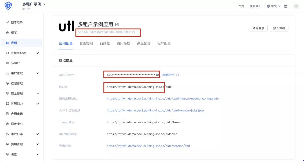The height and width of the screenshot is (161, 304).
Task: Click the Token endpoint oidc/token URL
Action: point(144,122)
